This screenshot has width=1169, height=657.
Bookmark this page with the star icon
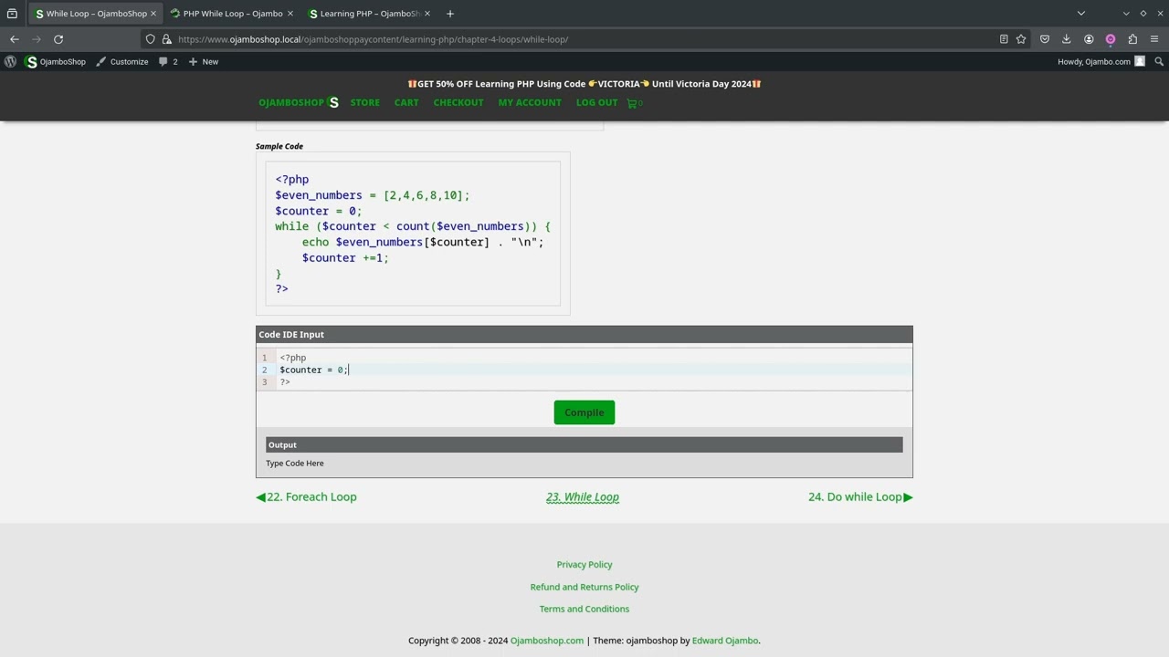tap(1021, 39)
